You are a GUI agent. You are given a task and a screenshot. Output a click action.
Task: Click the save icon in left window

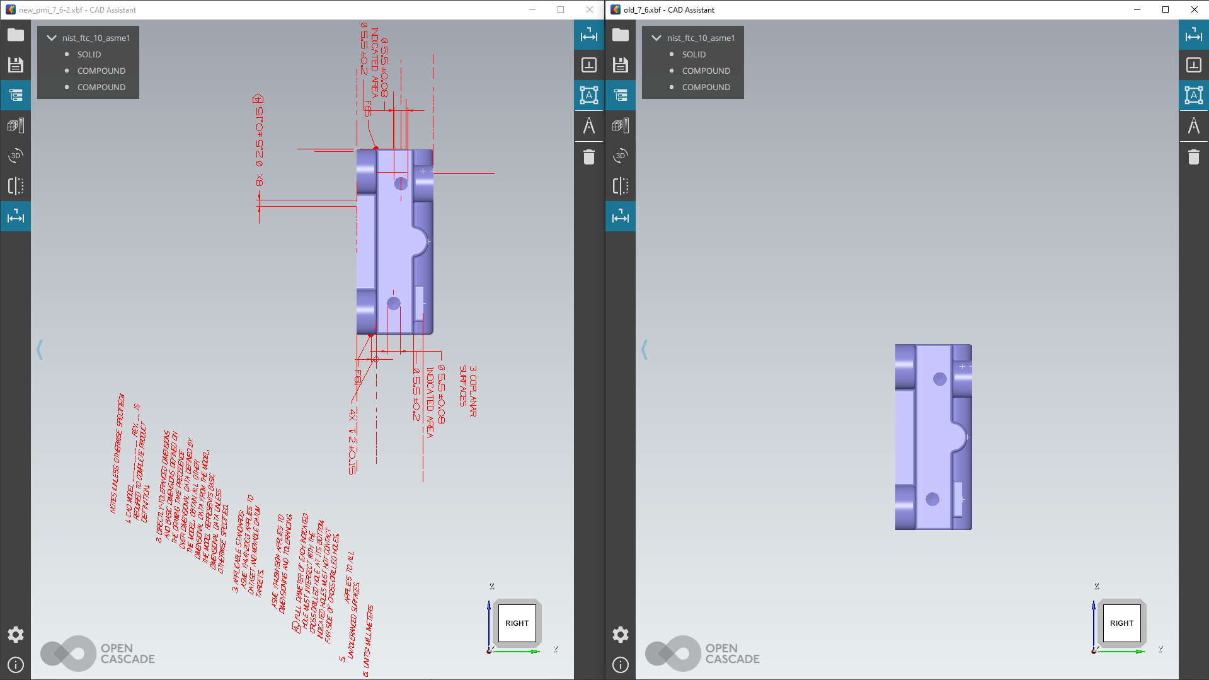pos(16,65)
